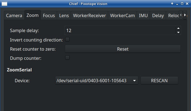Select the WorkerReceiver tab
Screen dimensions: 191x111
click(x=89, y=16)
